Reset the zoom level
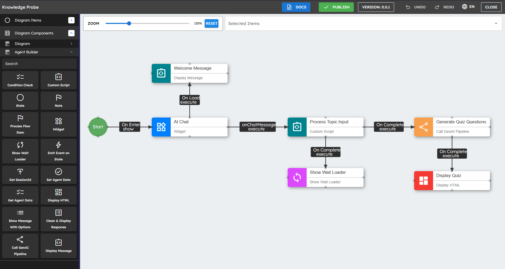This screenshot has width=505, height=269. [x=211, y=23]
